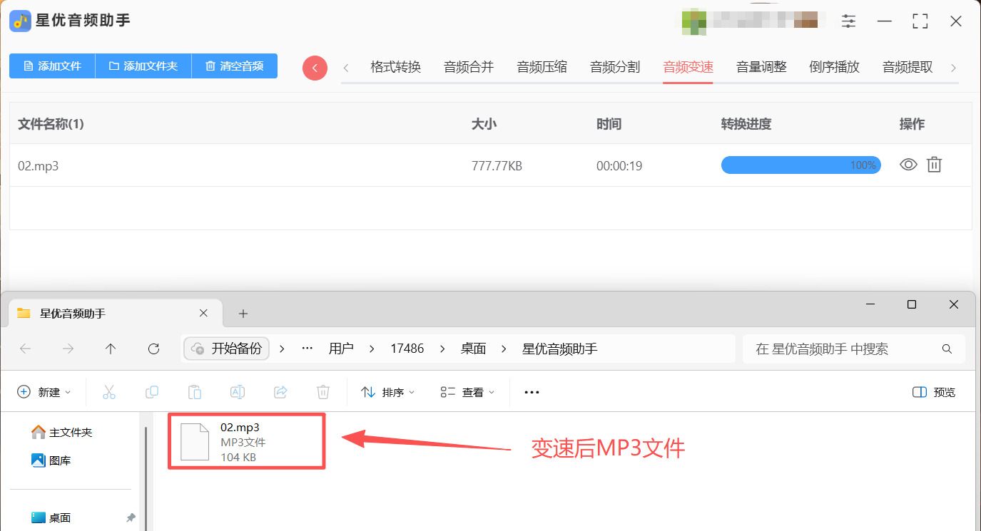The image size is (981, 531).
Task: Open the 排序 sort dropdown
Action: [388, 392]
